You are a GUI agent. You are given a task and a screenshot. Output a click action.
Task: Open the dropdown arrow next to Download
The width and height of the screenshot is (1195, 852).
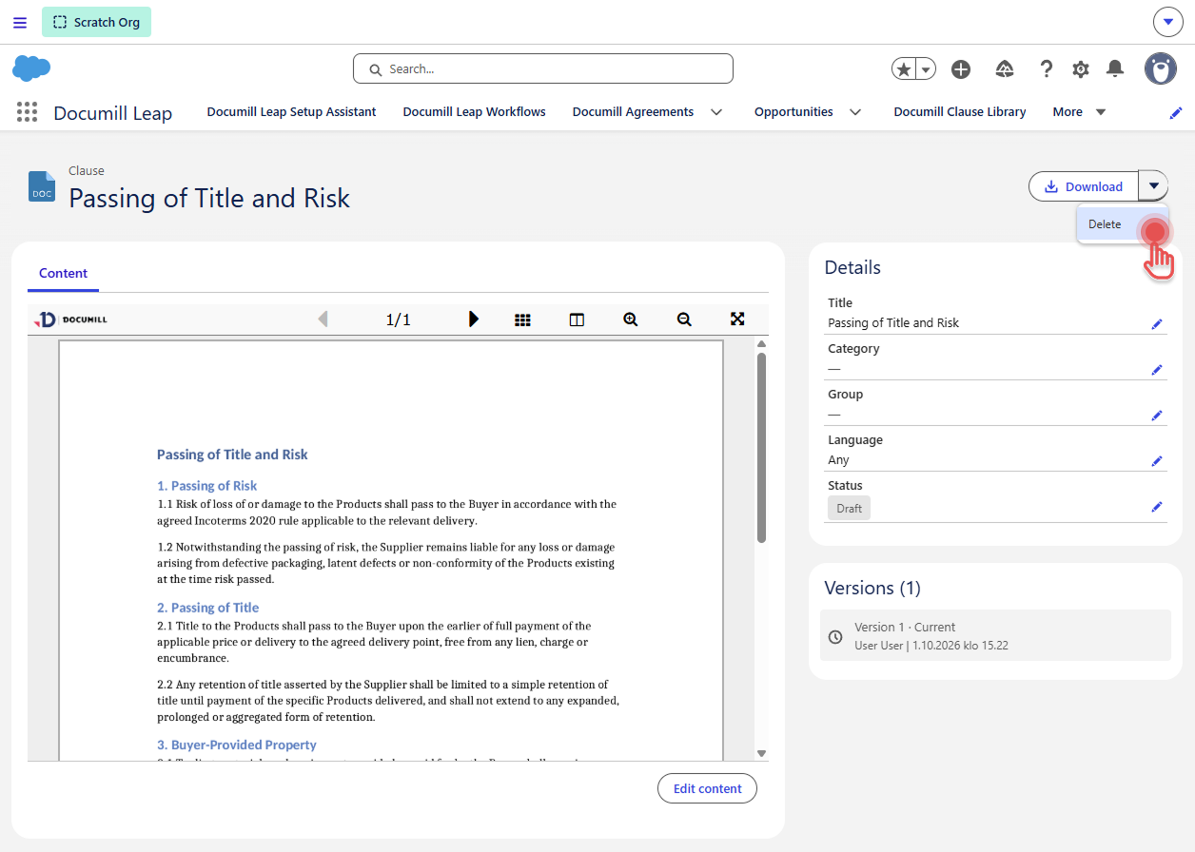click(1153, 186)
